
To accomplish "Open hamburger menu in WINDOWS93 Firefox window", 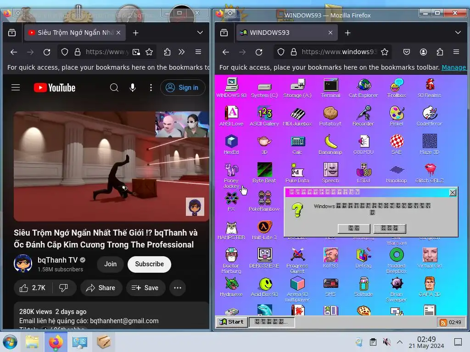I will coord(456,52).
